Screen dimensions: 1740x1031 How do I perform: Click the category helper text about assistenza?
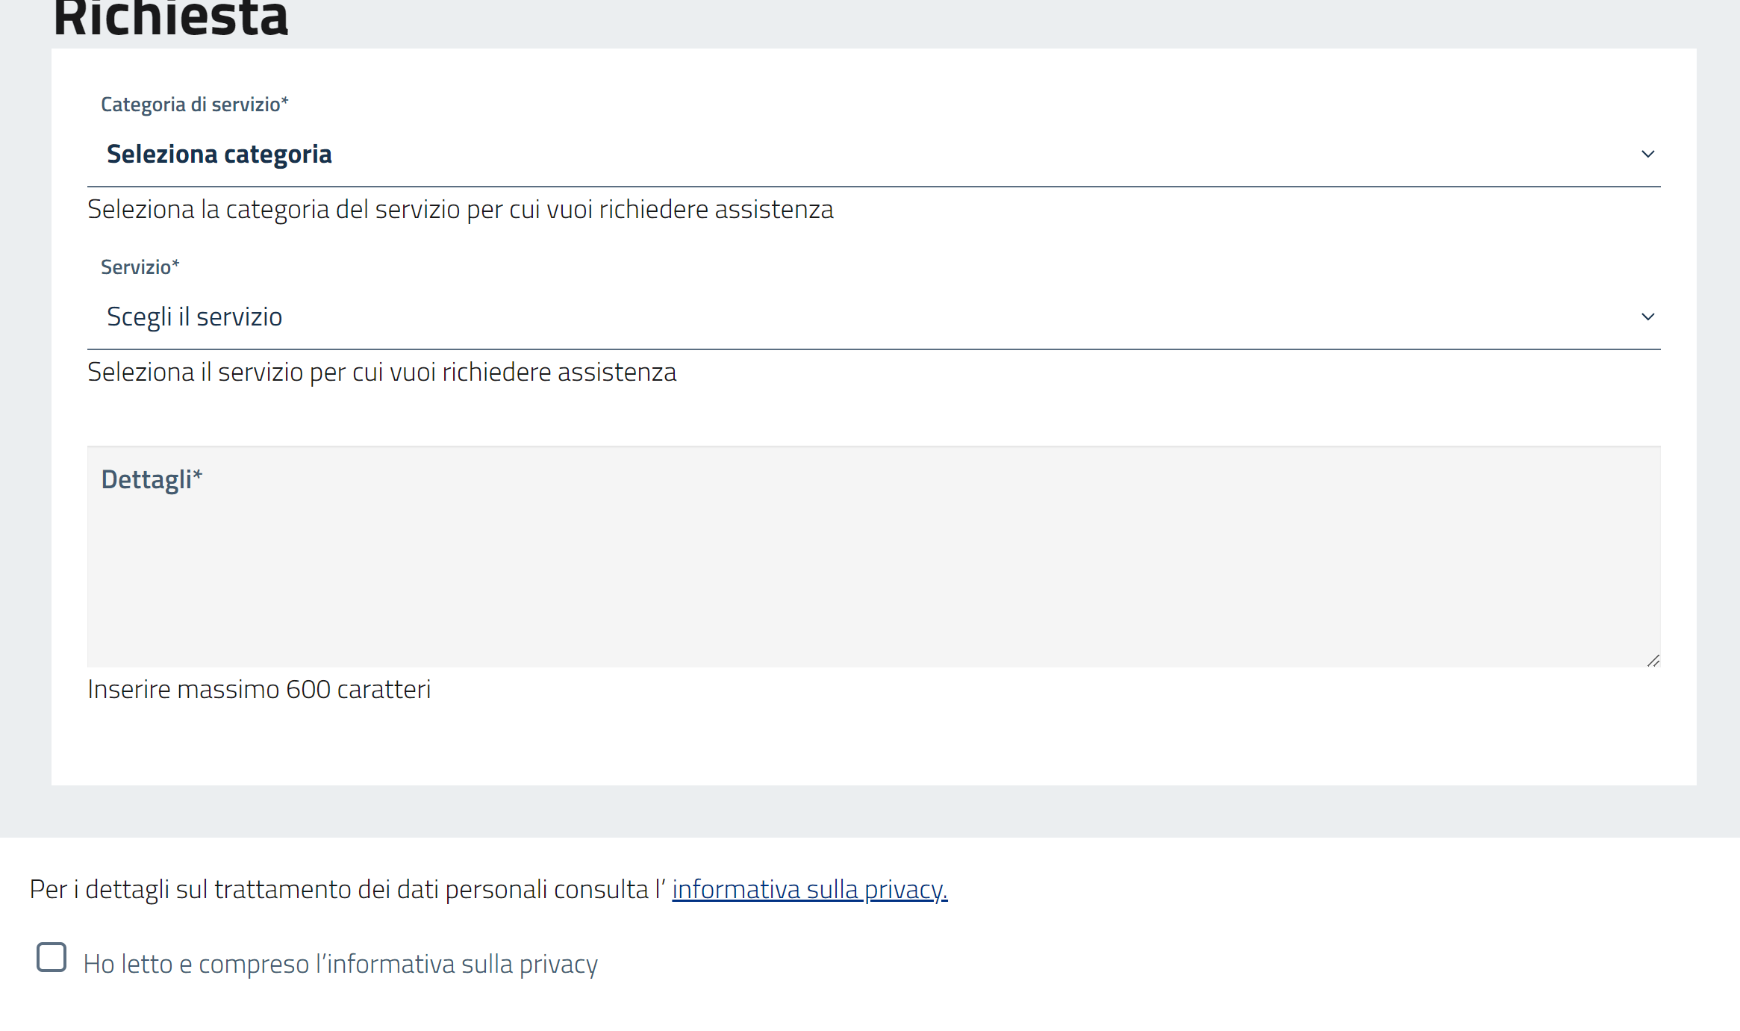[460, 210]
